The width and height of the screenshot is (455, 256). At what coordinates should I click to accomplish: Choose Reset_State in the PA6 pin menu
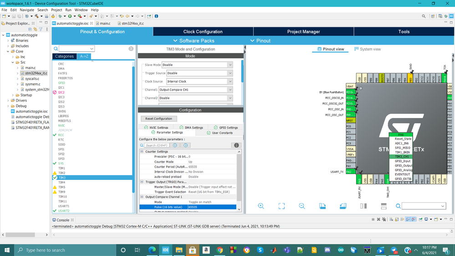[x=403, y=139]
